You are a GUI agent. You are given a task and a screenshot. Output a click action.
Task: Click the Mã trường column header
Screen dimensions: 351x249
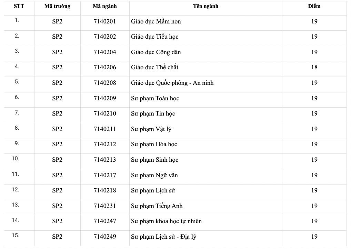57,6
